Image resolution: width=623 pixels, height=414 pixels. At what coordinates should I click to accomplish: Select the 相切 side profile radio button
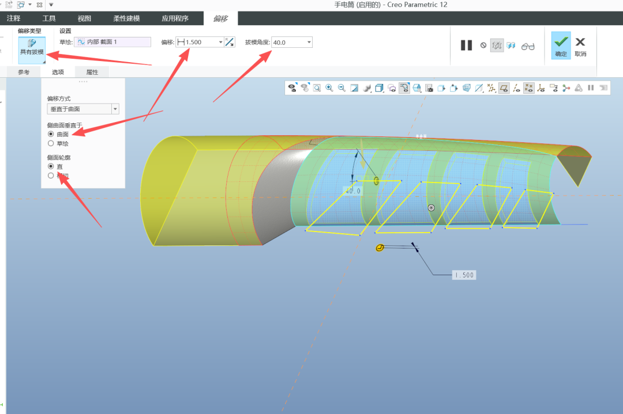[x=51, y=175]
